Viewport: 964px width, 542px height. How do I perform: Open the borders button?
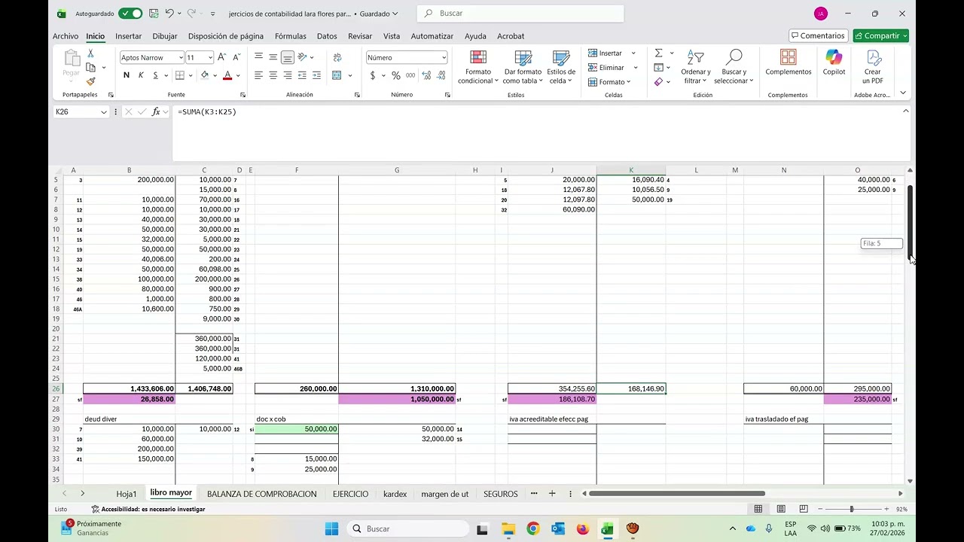pyautogui.click(x=179, y=75)
